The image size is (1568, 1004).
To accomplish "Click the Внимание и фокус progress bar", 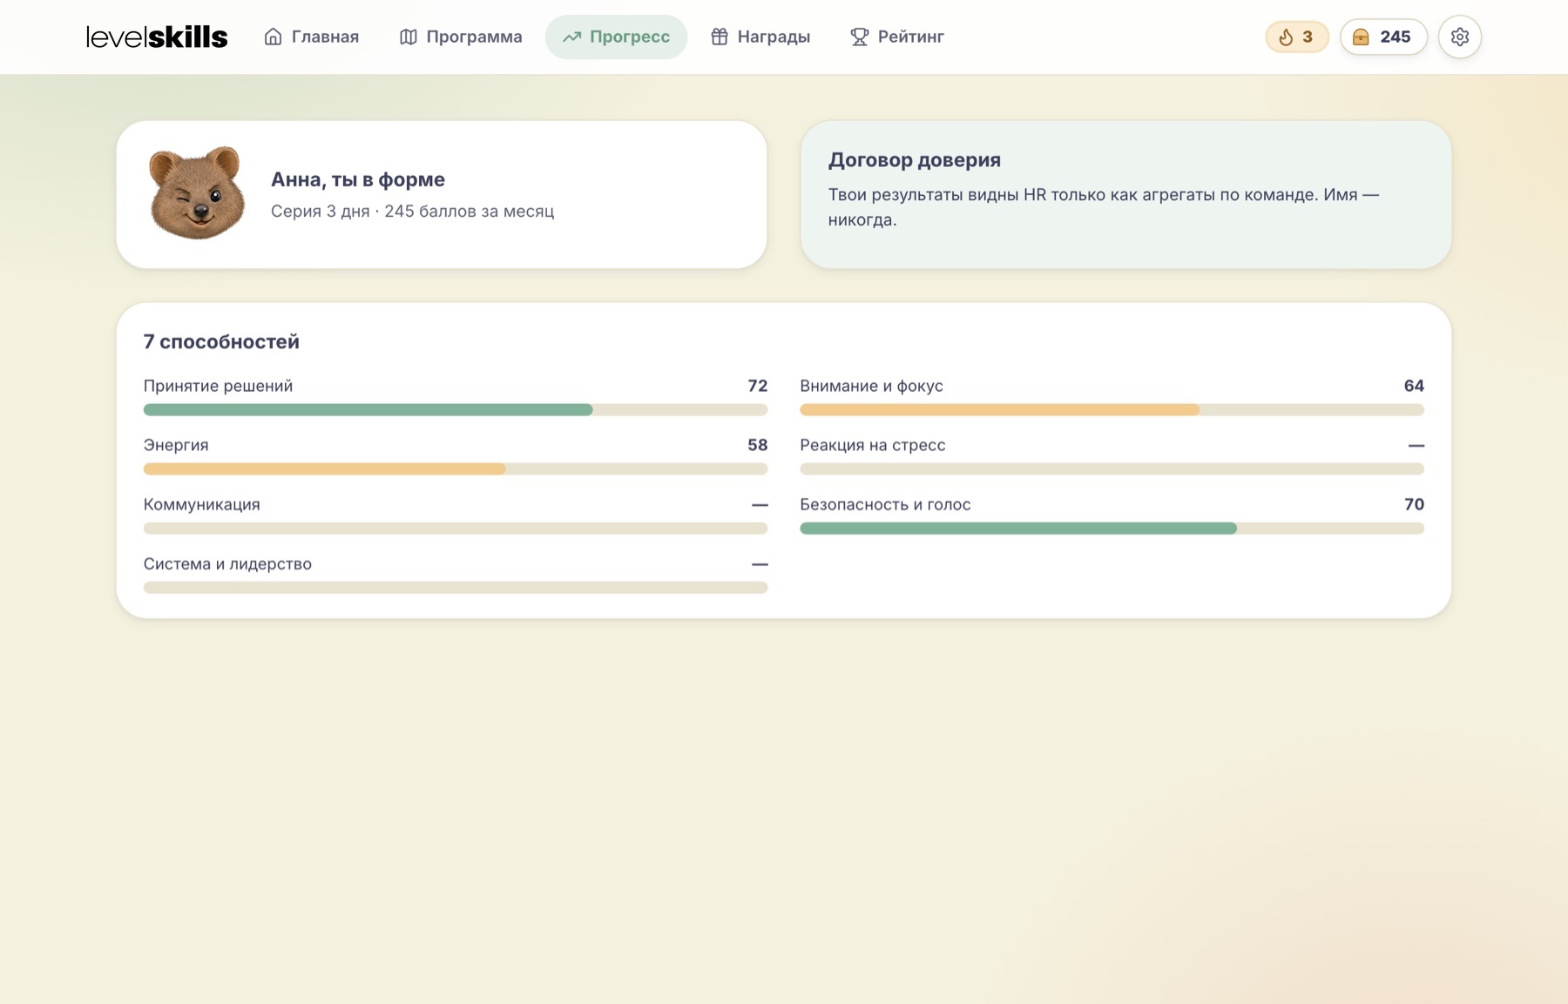I will point(1112,409).
